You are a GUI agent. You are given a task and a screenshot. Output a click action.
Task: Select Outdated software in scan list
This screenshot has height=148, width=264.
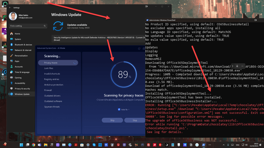tap(53, 101)
